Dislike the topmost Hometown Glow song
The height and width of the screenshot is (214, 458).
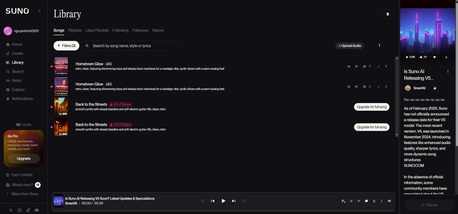coord(356,67)
